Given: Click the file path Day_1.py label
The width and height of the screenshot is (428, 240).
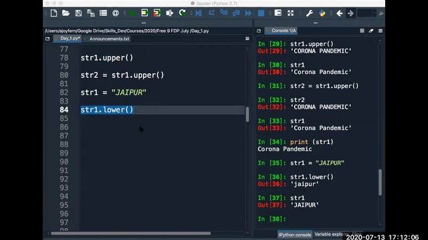Looking at the screenshot, I should (126, 31).
